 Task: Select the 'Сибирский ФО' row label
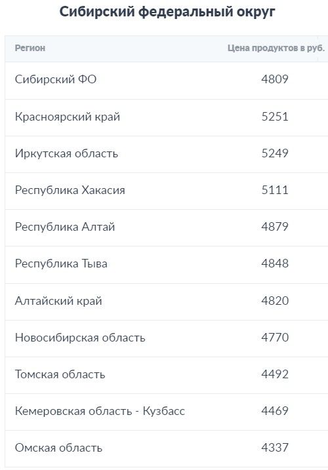tap(56, 79)
